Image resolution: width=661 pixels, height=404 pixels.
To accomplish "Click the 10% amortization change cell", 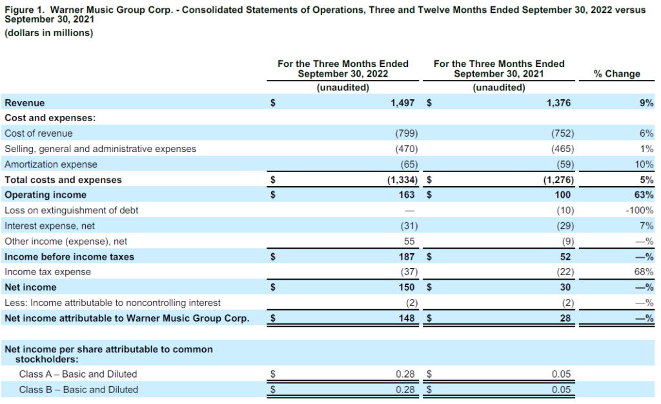I will tap(644, 164).
